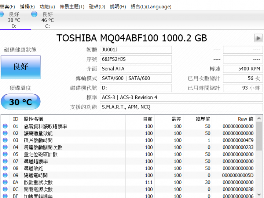Open the 磁碟(D) menu
The image size is (264, 198).
(x=97, y=7)
